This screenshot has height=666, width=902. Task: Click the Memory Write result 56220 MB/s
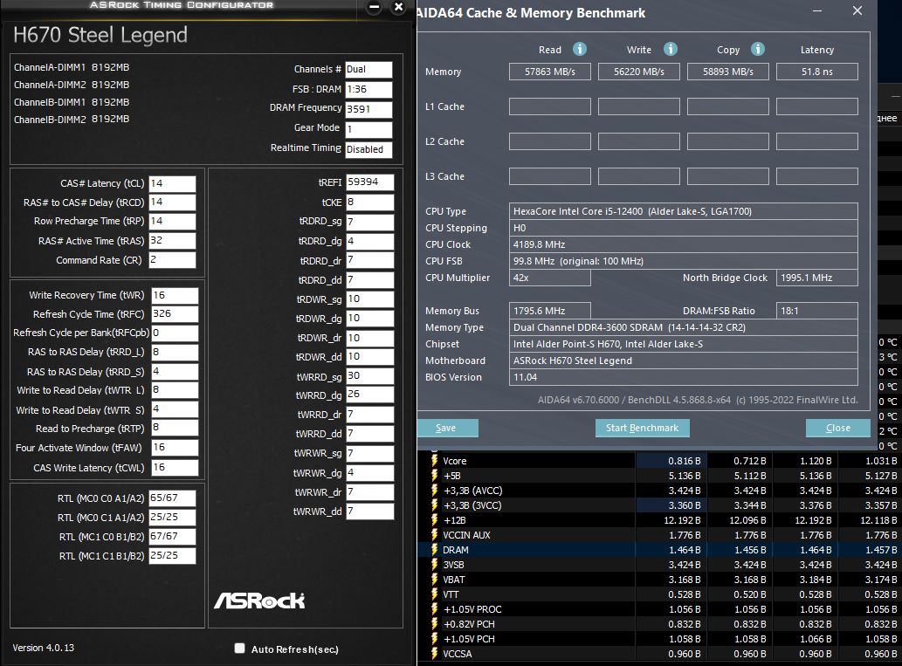[638, 72]
